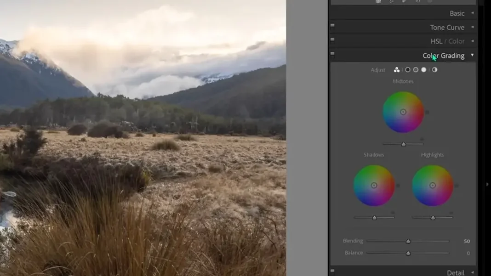491x276 pixels.
Task: Click the Edit sliders icon in the tool strip
Action: point(378,1)
